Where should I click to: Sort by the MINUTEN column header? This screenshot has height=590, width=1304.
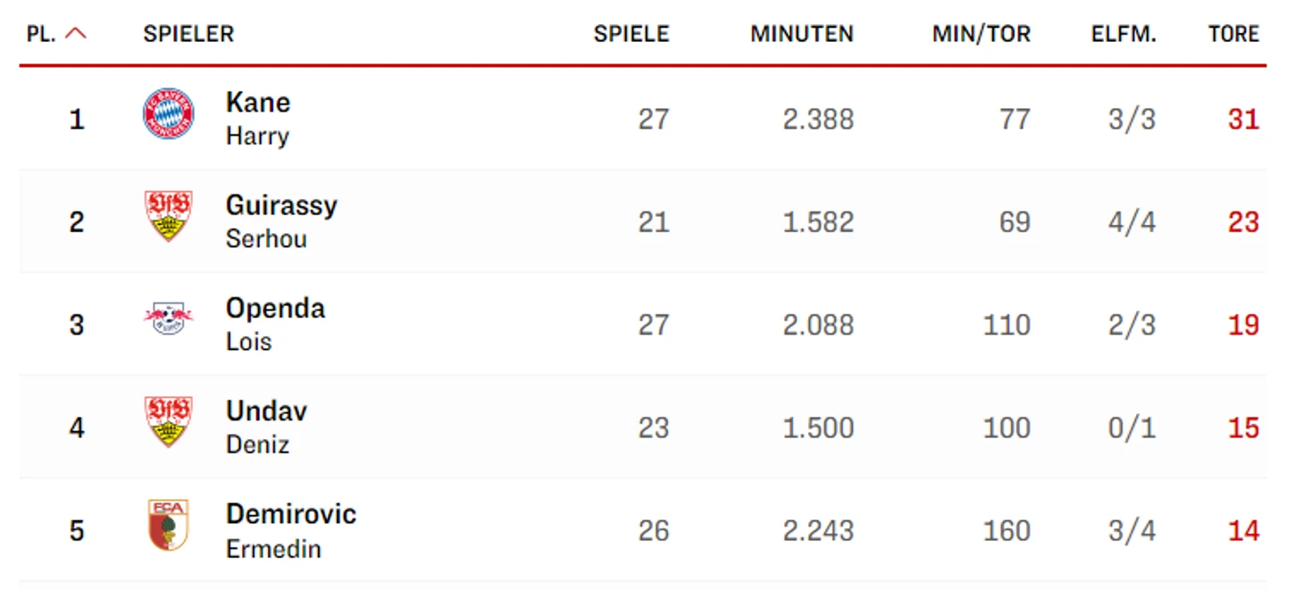(x=802, y=34)
